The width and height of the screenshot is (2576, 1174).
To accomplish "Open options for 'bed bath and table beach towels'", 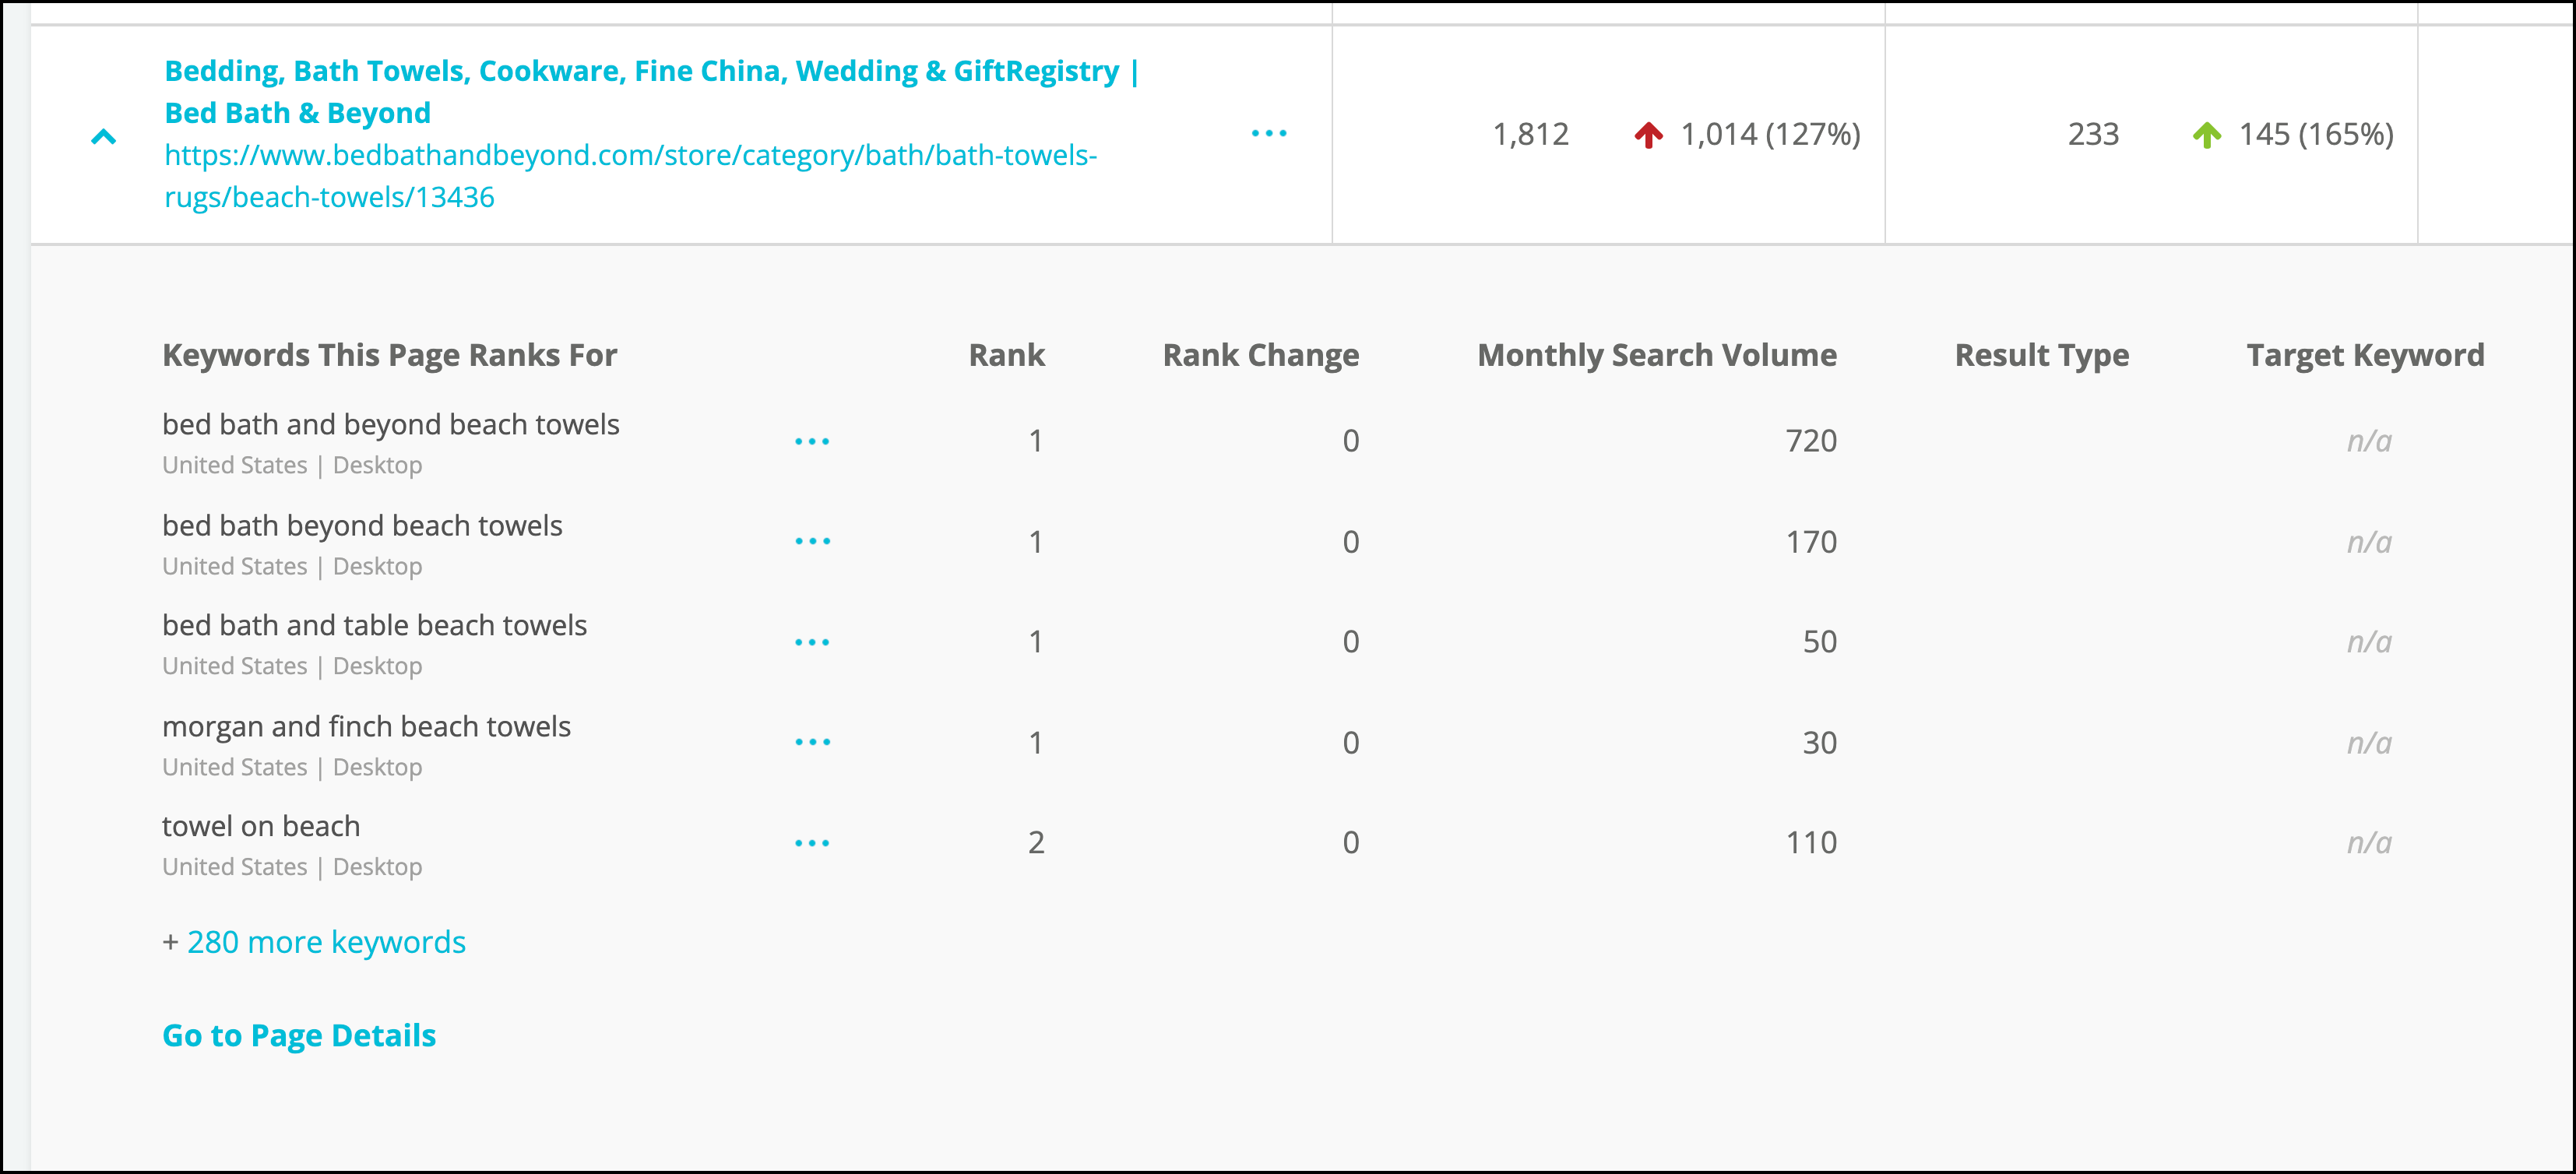I will tap(812, 642).
